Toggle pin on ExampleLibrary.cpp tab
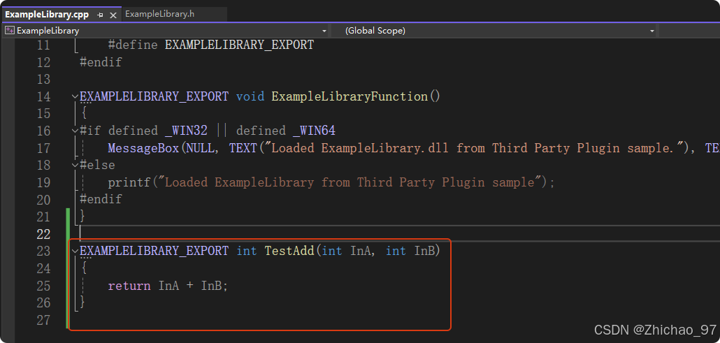The image size is (720, 343). point(100,15)
